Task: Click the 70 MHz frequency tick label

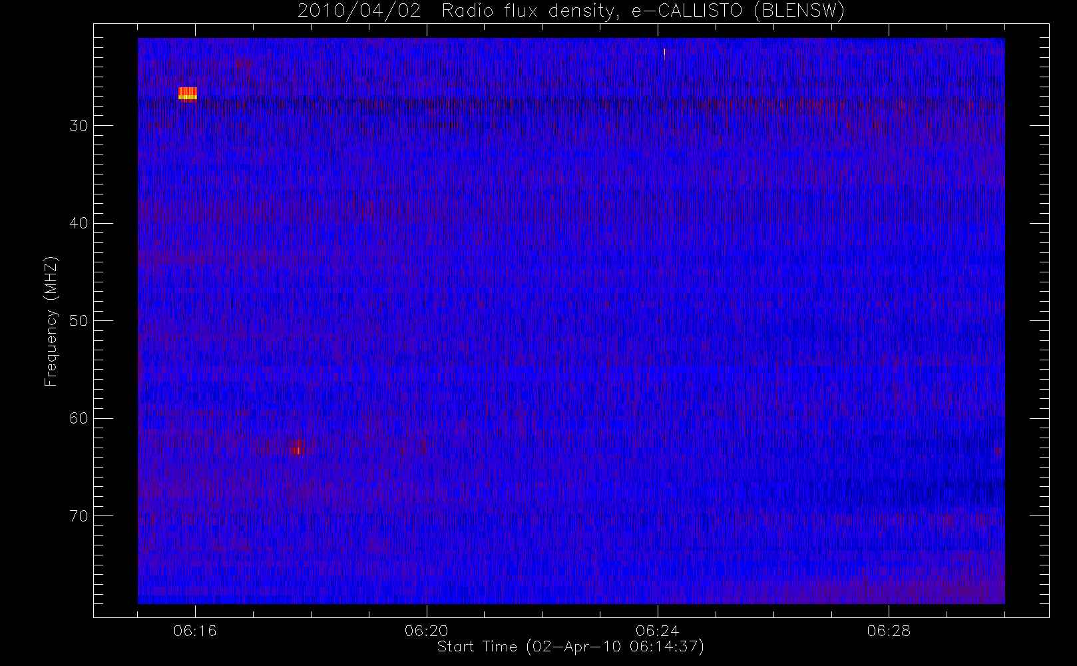Action: [x=79, y=516]
